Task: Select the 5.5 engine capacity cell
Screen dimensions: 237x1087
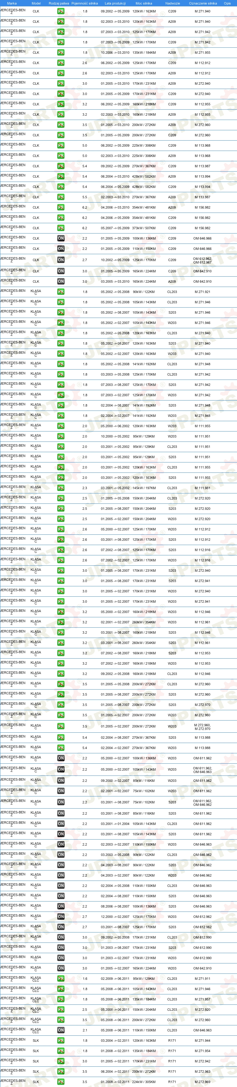Action: (x=85, y=197)
